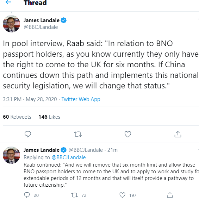Screen dimensions: 199x199
Task: View the 60 Retweets list
Action: [x=17, y=117]
